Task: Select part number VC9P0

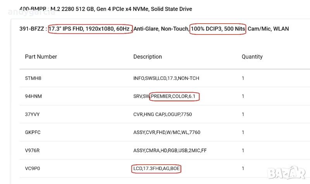Action: (33, 169)
